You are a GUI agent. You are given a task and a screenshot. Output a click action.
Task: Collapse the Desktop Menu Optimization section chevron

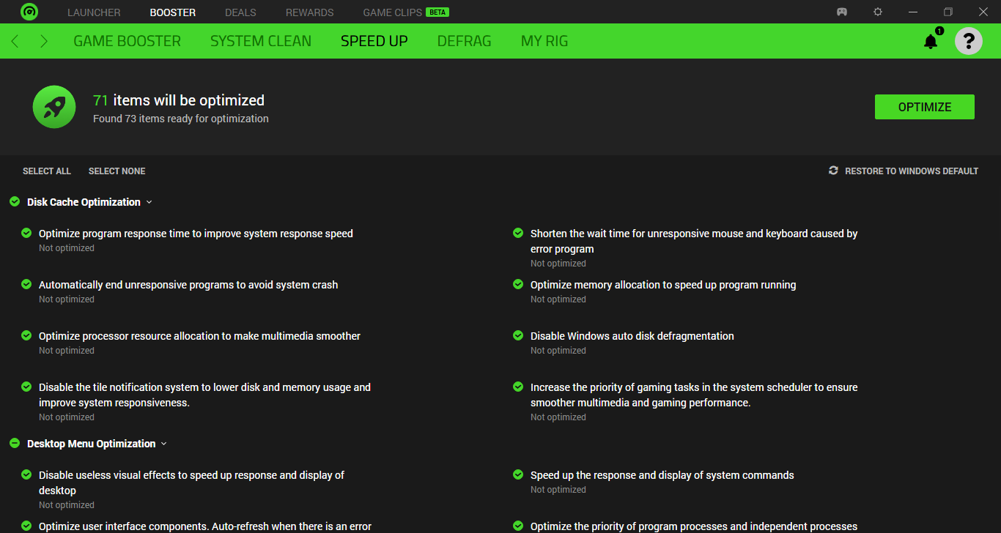(x=164, y=444)
